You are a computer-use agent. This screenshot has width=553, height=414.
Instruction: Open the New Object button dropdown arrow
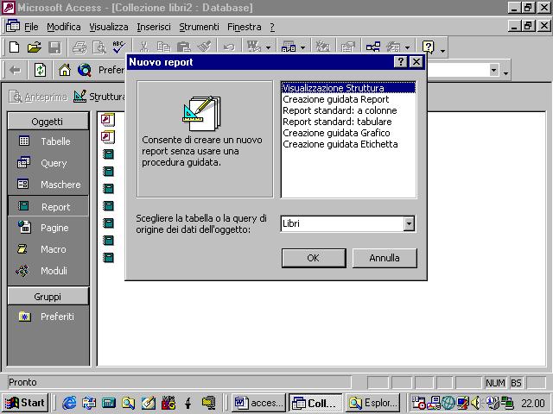[407, 47]
